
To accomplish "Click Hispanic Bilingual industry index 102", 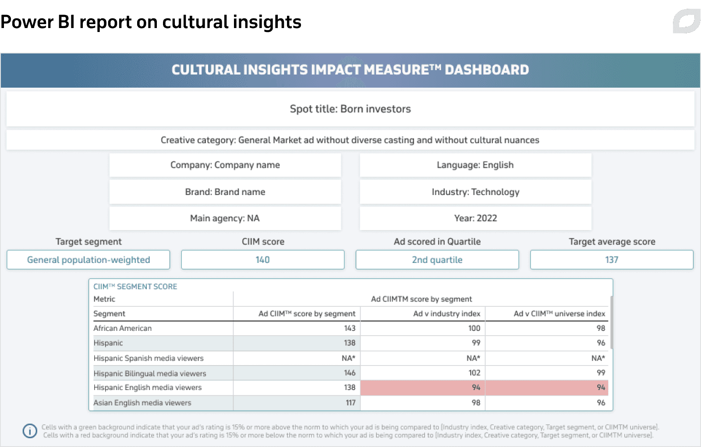I will [x=474, y=373].
